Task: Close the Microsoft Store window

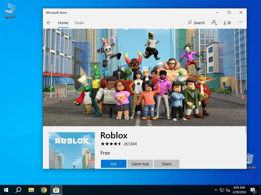Action: click(241, 13)
